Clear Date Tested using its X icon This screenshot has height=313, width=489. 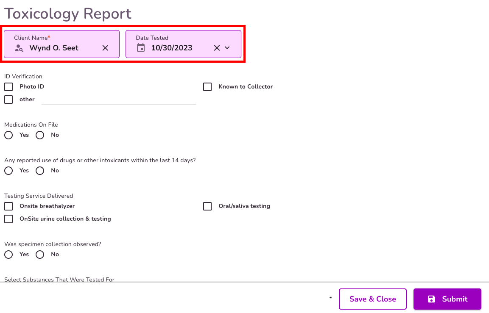tap(216, 48)
